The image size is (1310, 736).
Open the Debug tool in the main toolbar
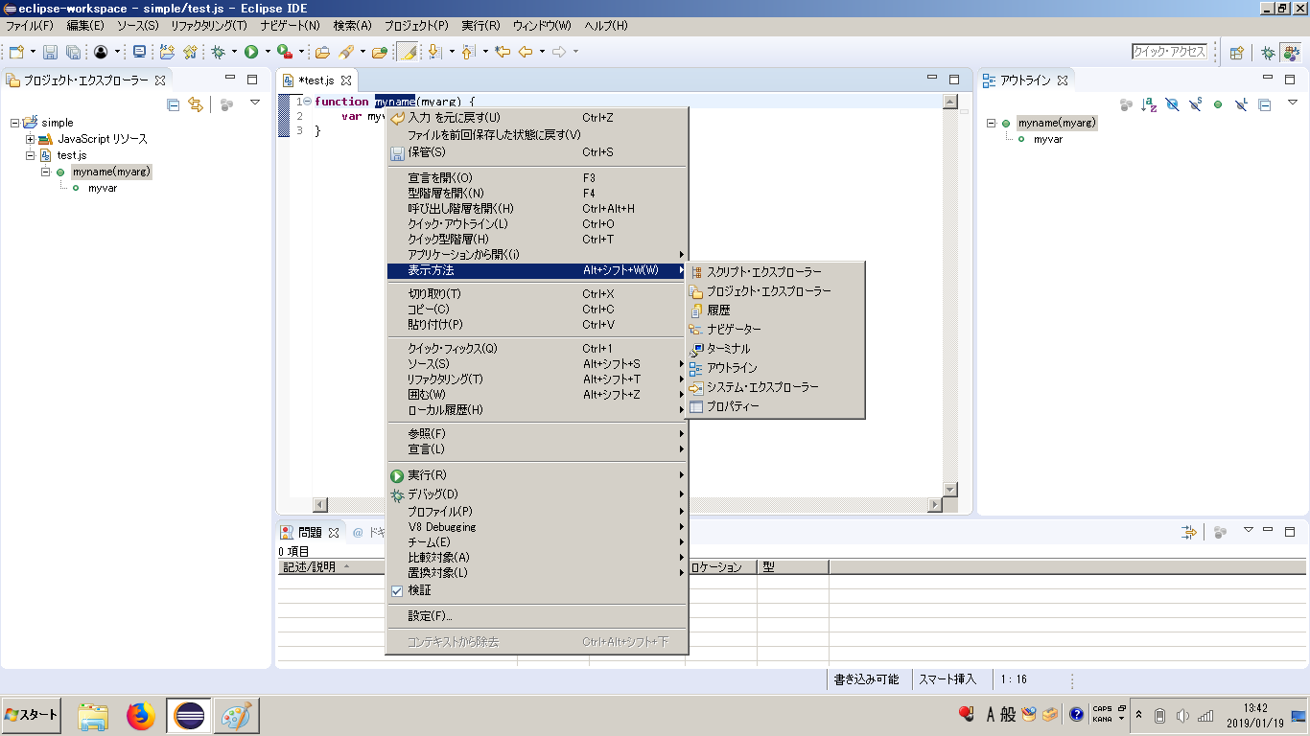(218, 53)
